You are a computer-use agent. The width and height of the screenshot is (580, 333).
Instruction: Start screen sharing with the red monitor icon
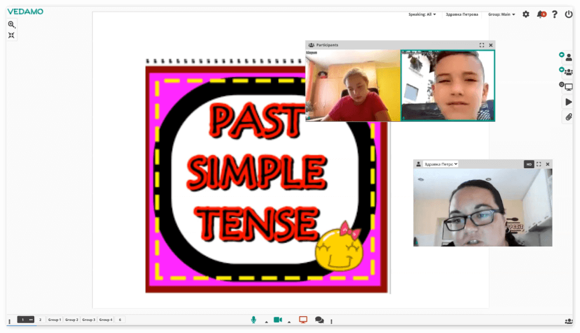pyautogui.click(x=303, y=320)
